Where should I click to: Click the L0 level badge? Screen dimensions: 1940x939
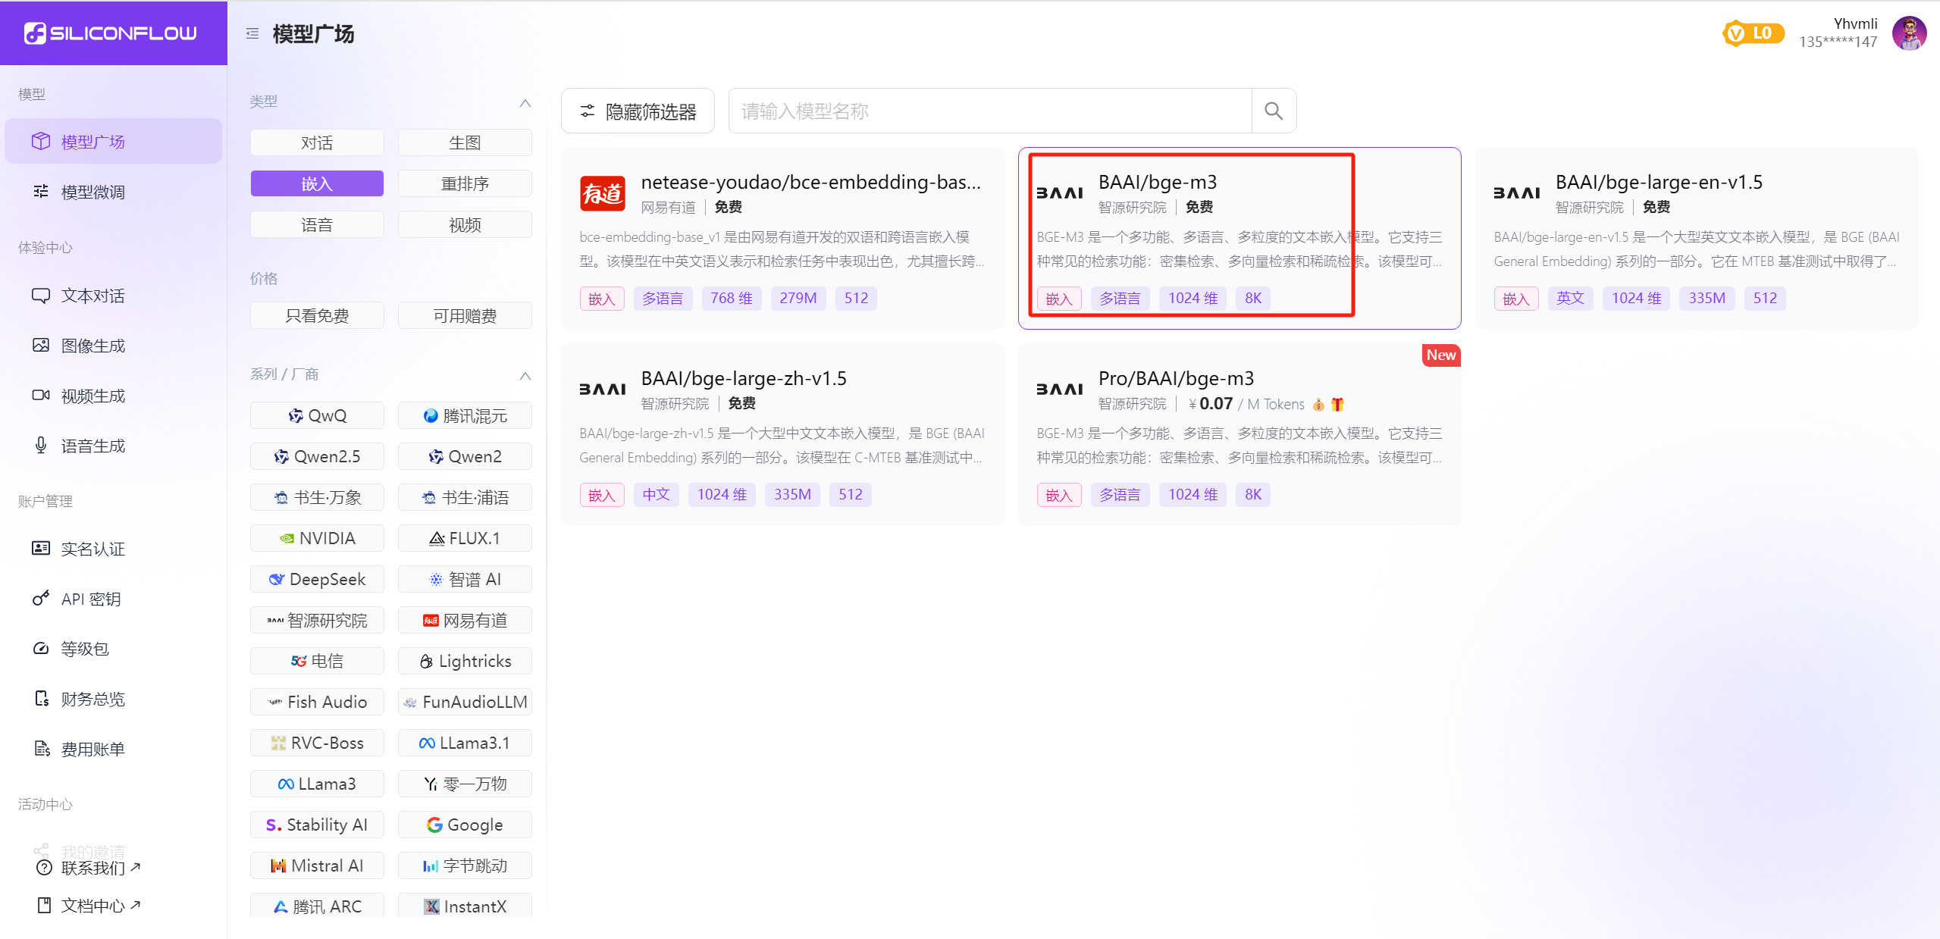coord(1752,33)
